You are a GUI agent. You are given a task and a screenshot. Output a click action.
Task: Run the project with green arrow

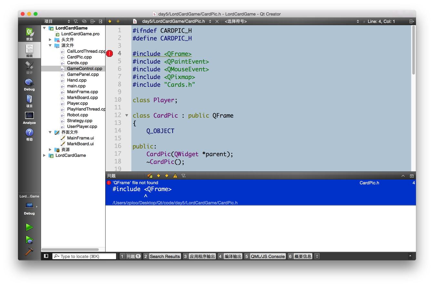point(29,227)
